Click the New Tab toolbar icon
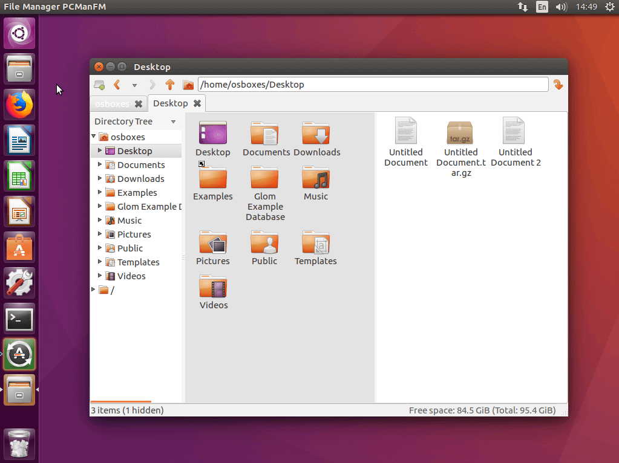Image resolution: width=619 pixels, height=463 pixels. (x=99, y=85)
